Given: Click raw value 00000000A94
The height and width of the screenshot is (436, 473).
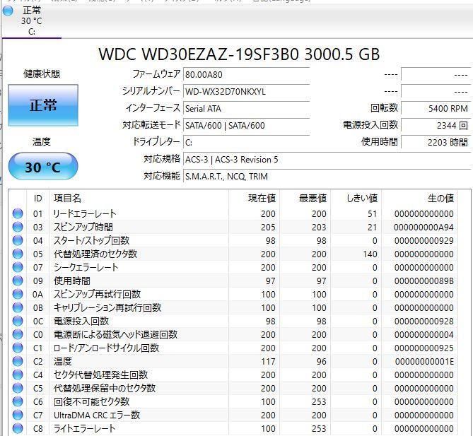Looking at the screenshot, I should click(424, 228).
